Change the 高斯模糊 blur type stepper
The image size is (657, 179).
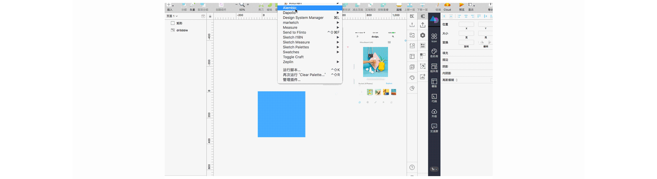[x=457, y=80]
